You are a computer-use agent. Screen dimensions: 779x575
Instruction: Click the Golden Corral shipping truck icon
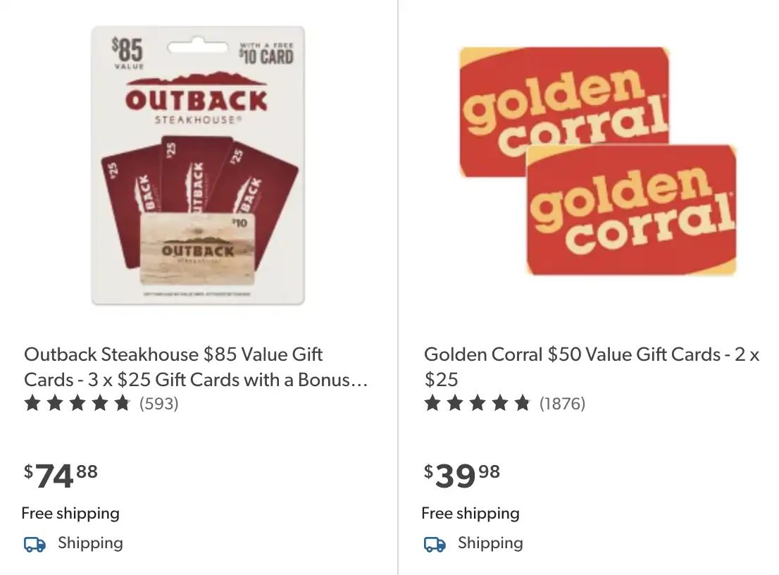coord(435,544)
